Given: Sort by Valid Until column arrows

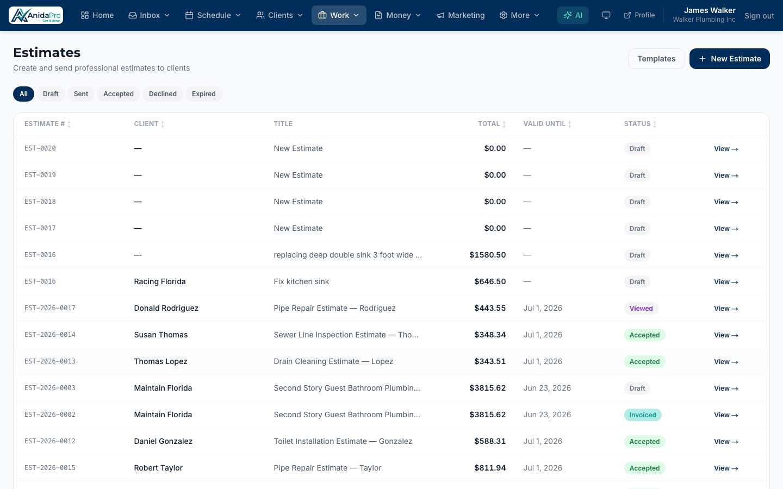Looking at the screenshot, I should pyautogui.click(x=570, y=124).
